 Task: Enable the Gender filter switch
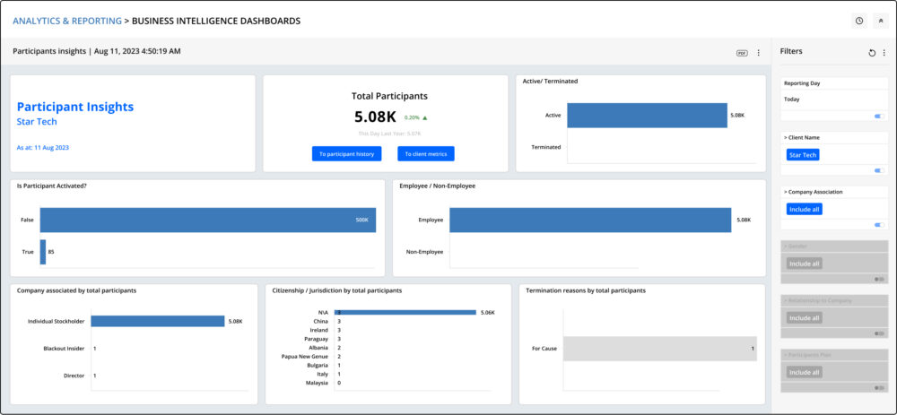coord(879,279)
